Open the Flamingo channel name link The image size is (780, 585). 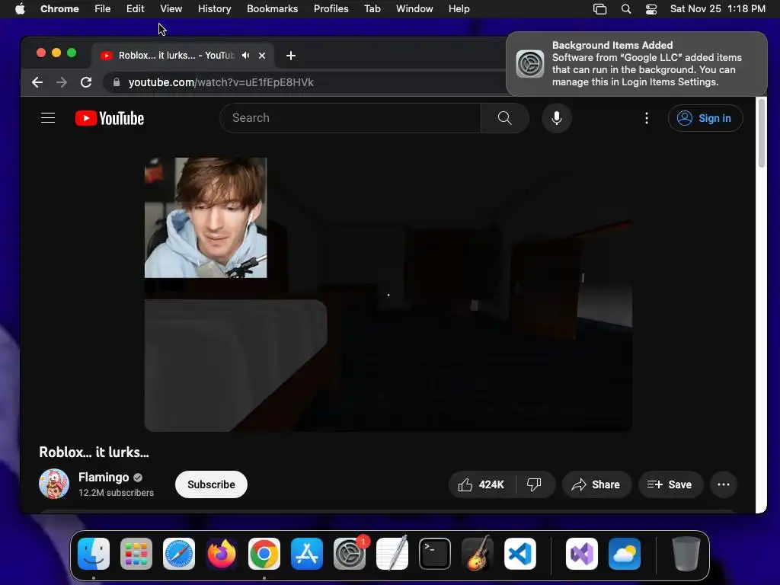pos(104,478)
